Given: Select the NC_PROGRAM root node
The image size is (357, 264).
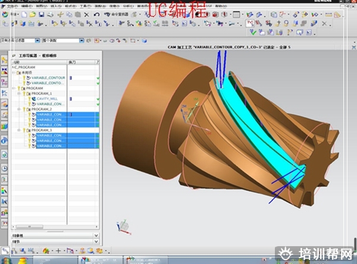Looking at the screenshot, I should pyautogui.click(x=25, y=67).
